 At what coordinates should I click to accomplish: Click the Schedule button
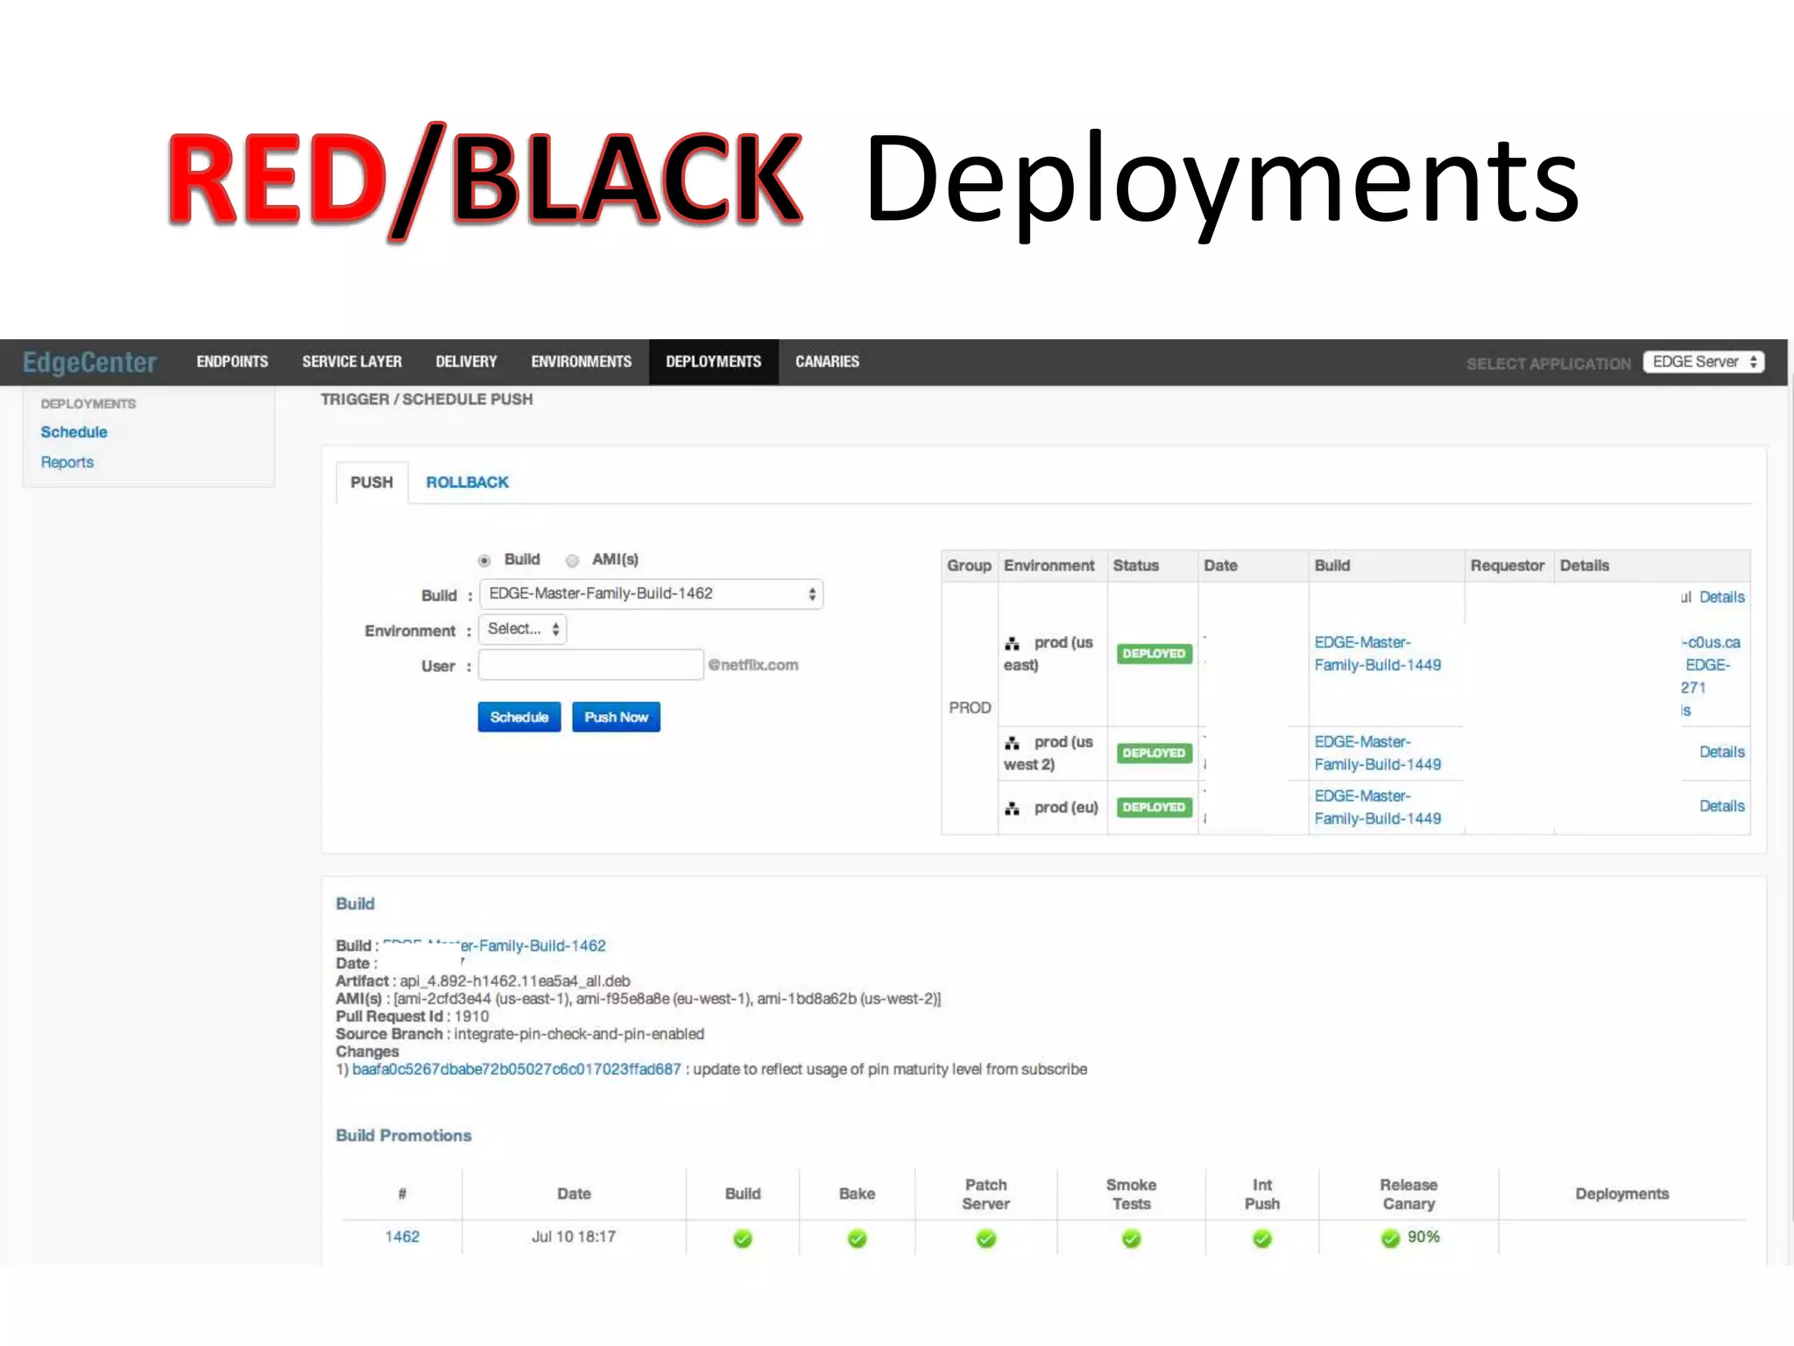(x=519, y=717)
